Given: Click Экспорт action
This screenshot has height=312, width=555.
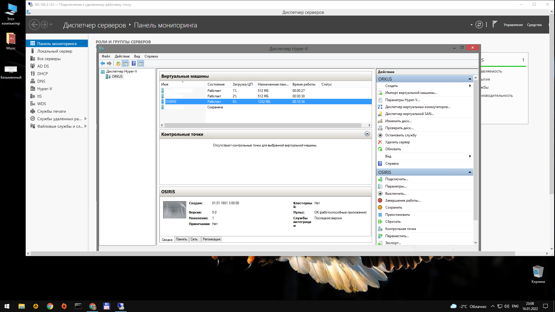Looking at the screenshot, I should tap(393, 243).
